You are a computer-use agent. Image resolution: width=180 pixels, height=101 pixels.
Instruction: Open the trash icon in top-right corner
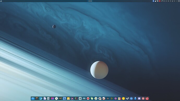179,1
